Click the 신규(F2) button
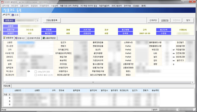This screenshot has height=112, width=197. 153,20
